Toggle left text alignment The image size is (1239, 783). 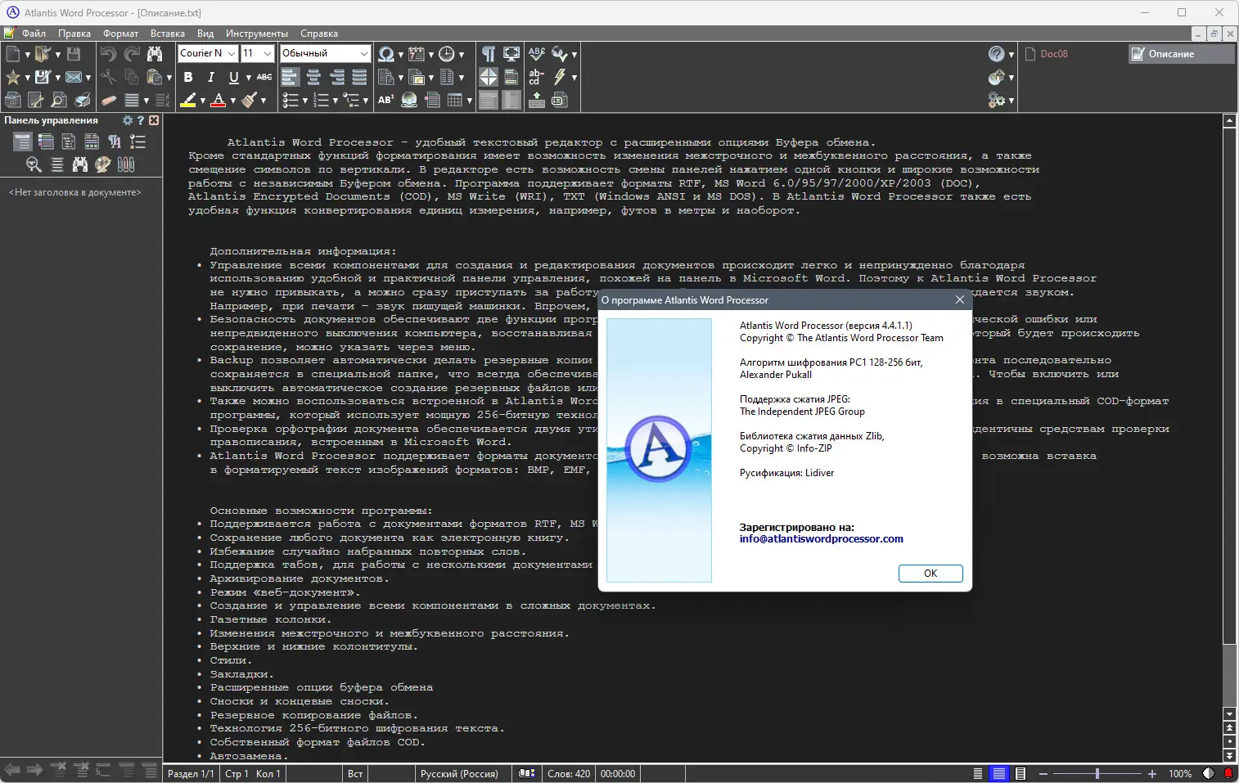tap(290, 77)
